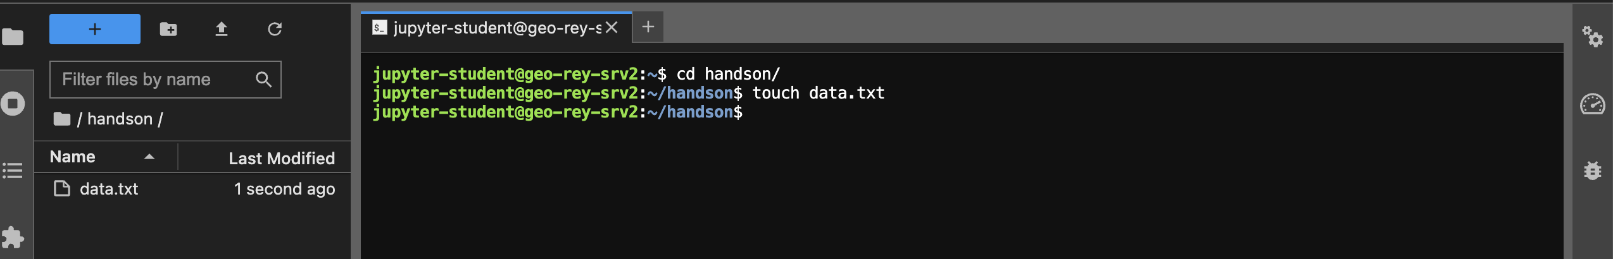This screenshot has width=1613, height=259.
Task: Go to root folder via breadcrumb icon
Action: pos(61,119)
